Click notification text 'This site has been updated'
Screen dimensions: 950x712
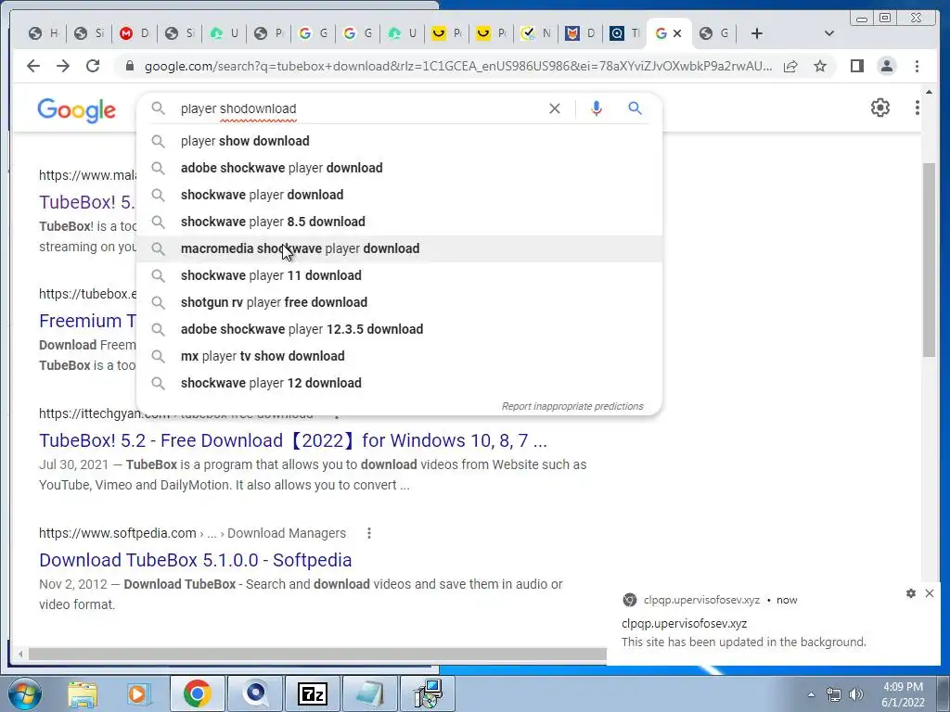click(x=743, y=642)
